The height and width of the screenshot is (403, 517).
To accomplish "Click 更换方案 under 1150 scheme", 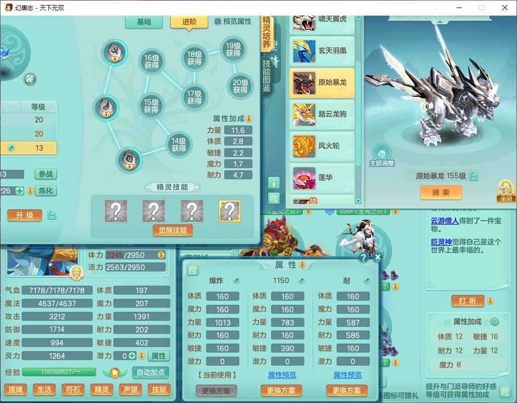I will (x=281, y=391).
